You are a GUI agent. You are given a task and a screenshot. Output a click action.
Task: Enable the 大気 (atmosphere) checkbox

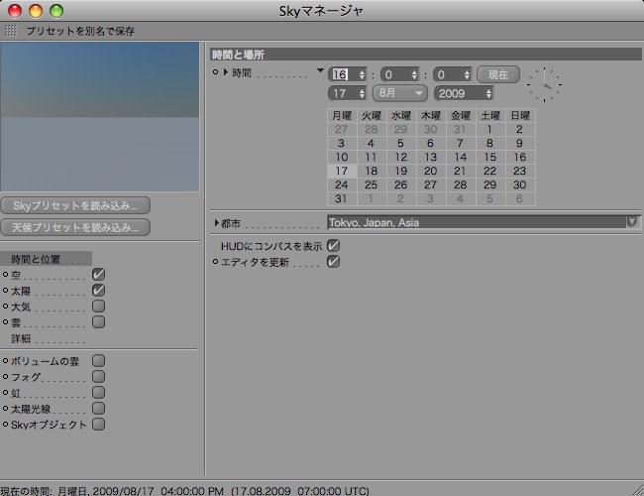click(x=98, y=306)
